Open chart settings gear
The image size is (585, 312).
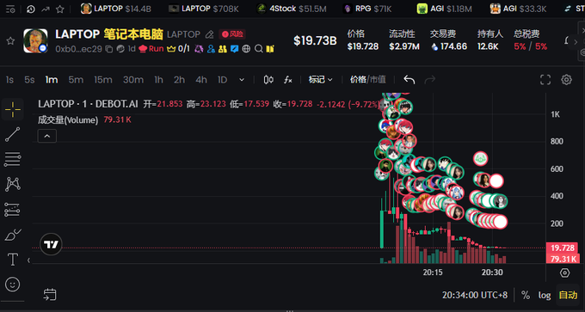pyautogui.click(x=566, y=80)
